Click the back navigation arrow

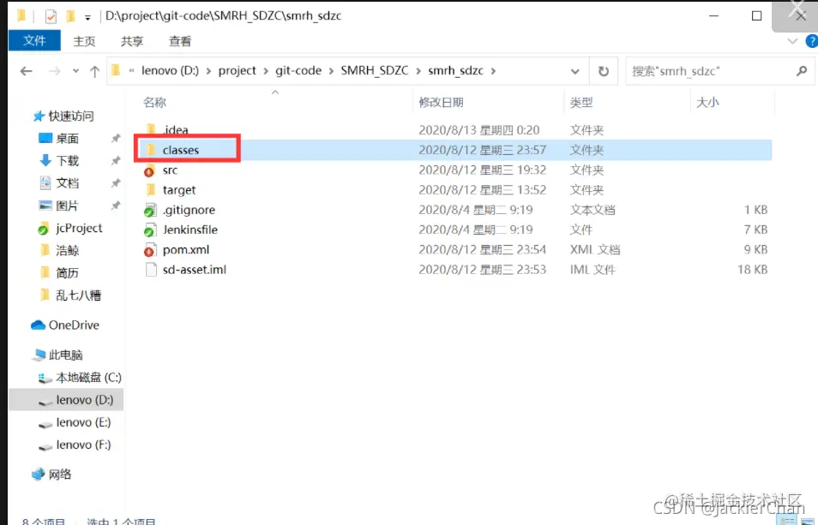26,71
